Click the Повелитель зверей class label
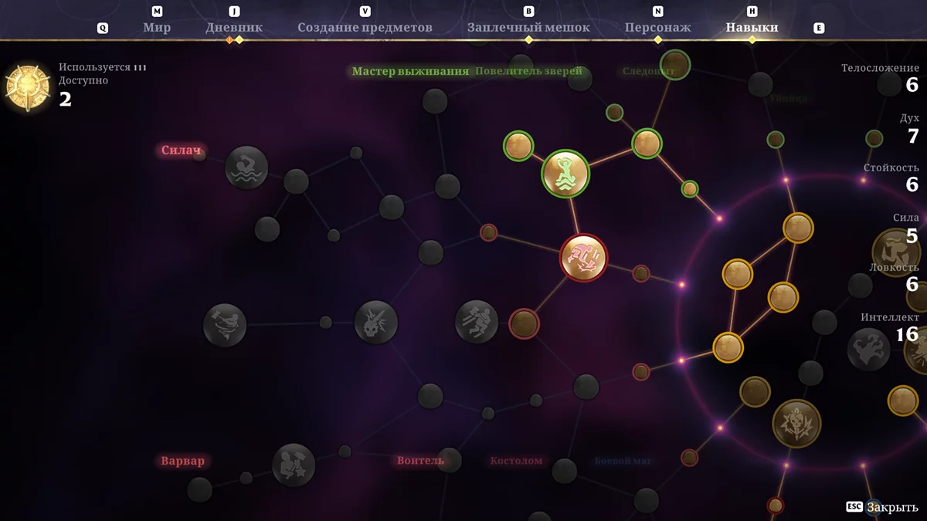 coord(528,71)
